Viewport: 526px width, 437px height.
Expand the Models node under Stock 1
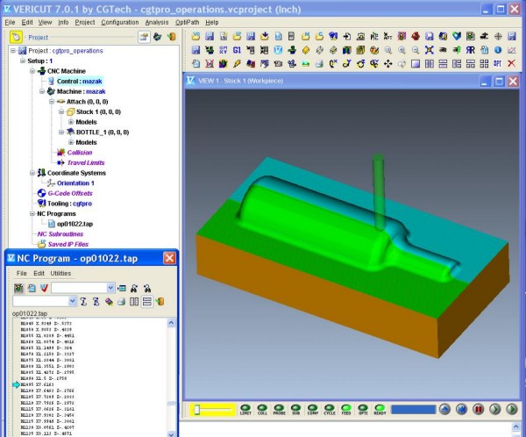coord(71,122)
